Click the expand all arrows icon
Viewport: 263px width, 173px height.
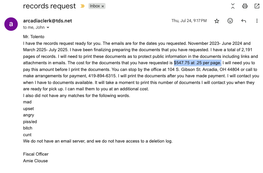pyautogui.click(x=233, y=6)
